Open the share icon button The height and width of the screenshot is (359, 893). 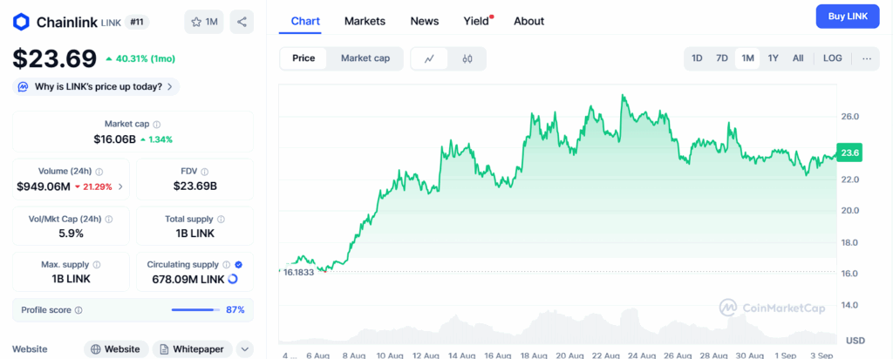[242, 22]
